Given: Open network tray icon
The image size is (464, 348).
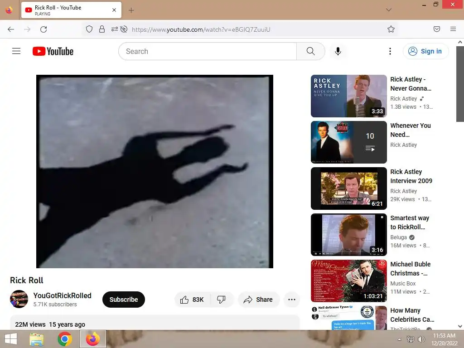Looking at the screenshot, I should [410, 339].
